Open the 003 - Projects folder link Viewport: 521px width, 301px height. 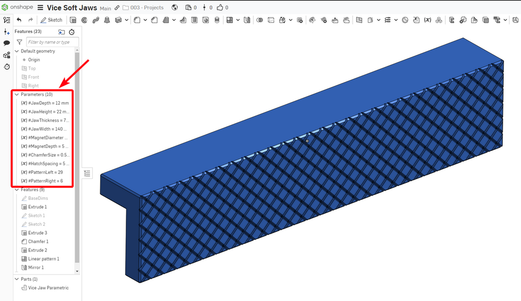click(143, 7)
